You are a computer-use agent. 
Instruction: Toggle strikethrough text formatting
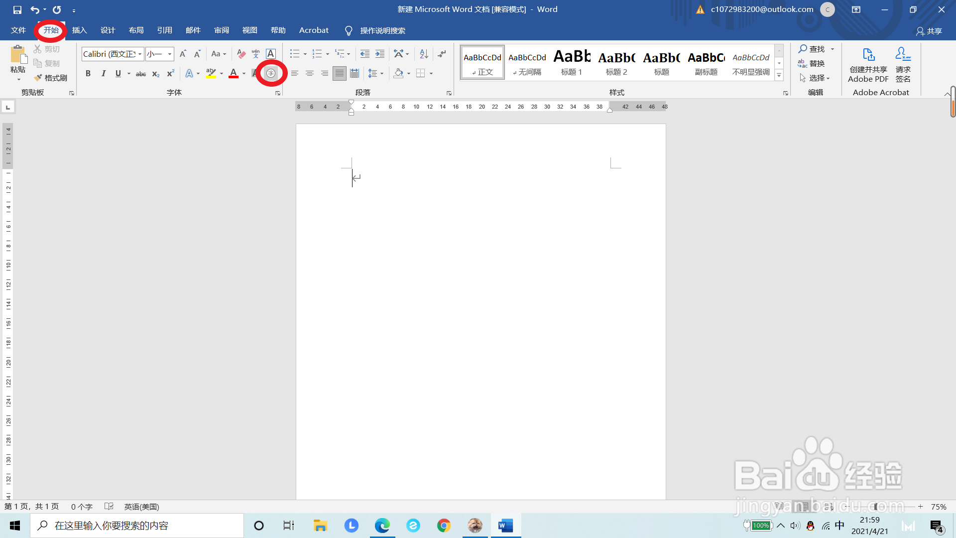(141, 74)
